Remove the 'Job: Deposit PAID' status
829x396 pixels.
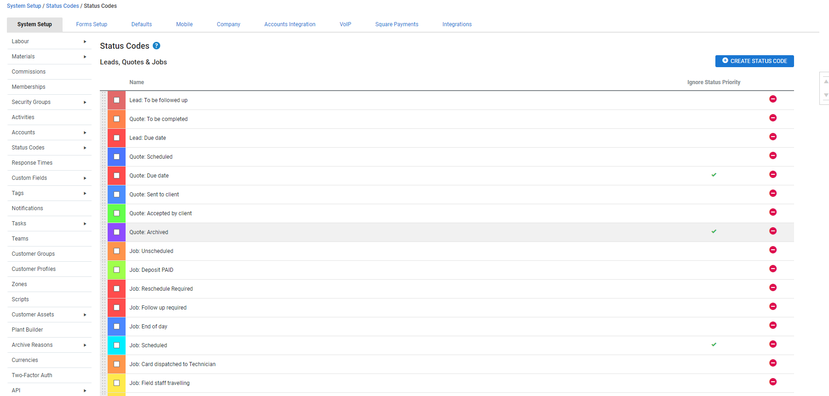point(773,269)
